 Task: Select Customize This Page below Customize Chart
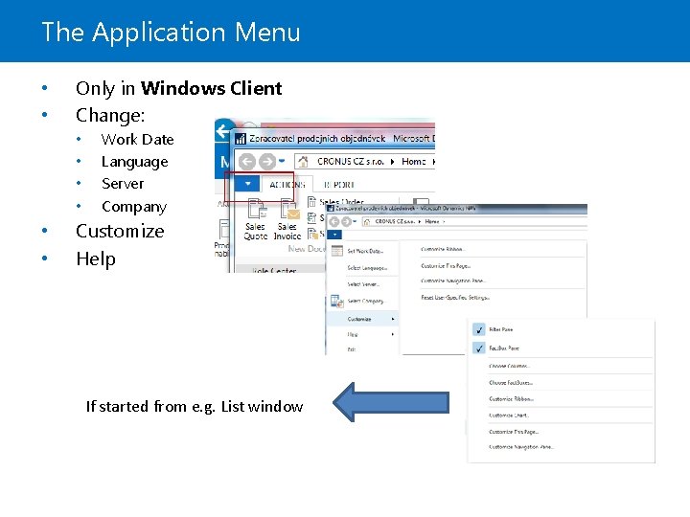514,432
